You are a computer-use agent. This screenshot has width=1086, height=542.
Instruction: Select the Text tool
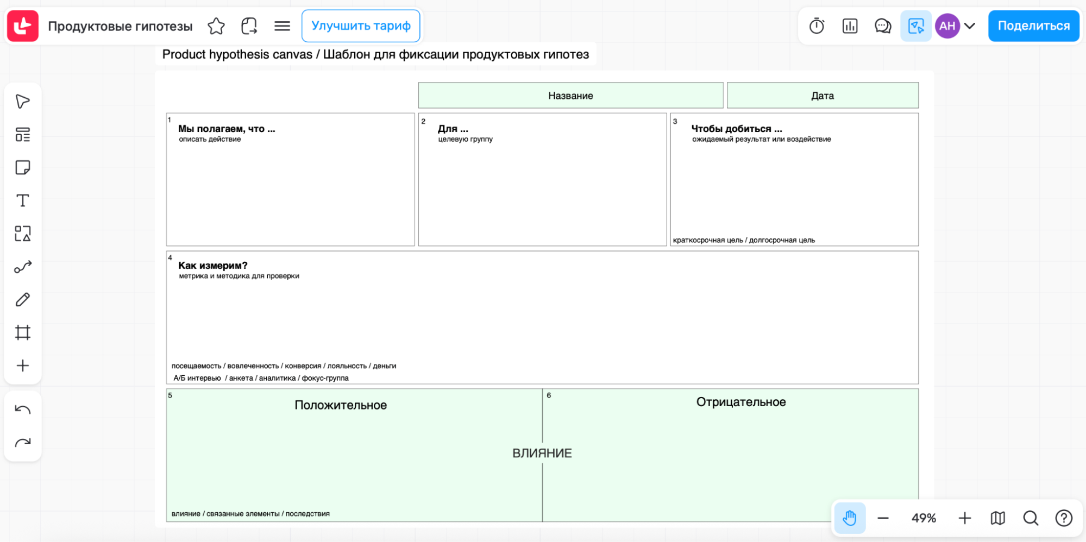pyautogui.click(x=23, y=201)
